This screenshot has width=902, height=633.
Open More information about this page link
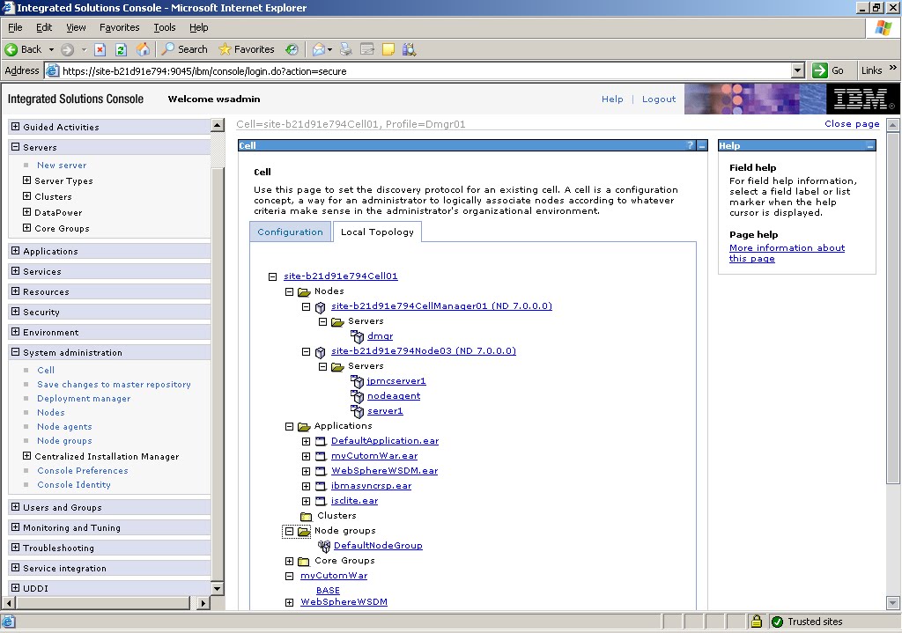pyautogui.click(x=787, y=253)
